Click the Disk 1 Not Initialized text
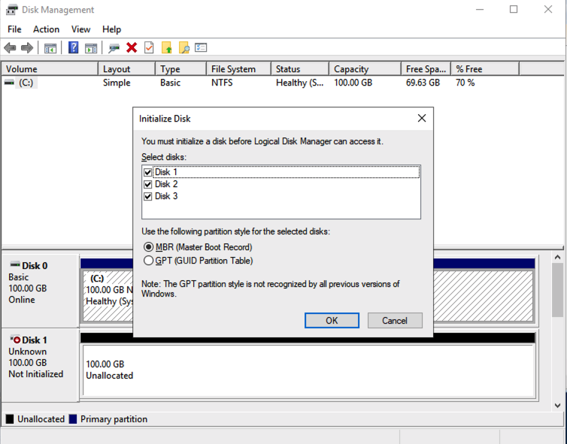The image size is (567, 444). tap(36, 374)
